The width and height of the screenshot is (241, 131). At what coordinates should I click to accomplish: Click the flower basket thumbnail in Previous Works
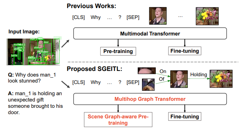coord(207,16)
